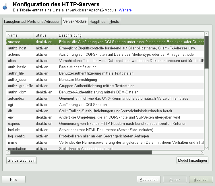Select the negotiation module row
The image size is (215, 186).
(x=105, y=148)
